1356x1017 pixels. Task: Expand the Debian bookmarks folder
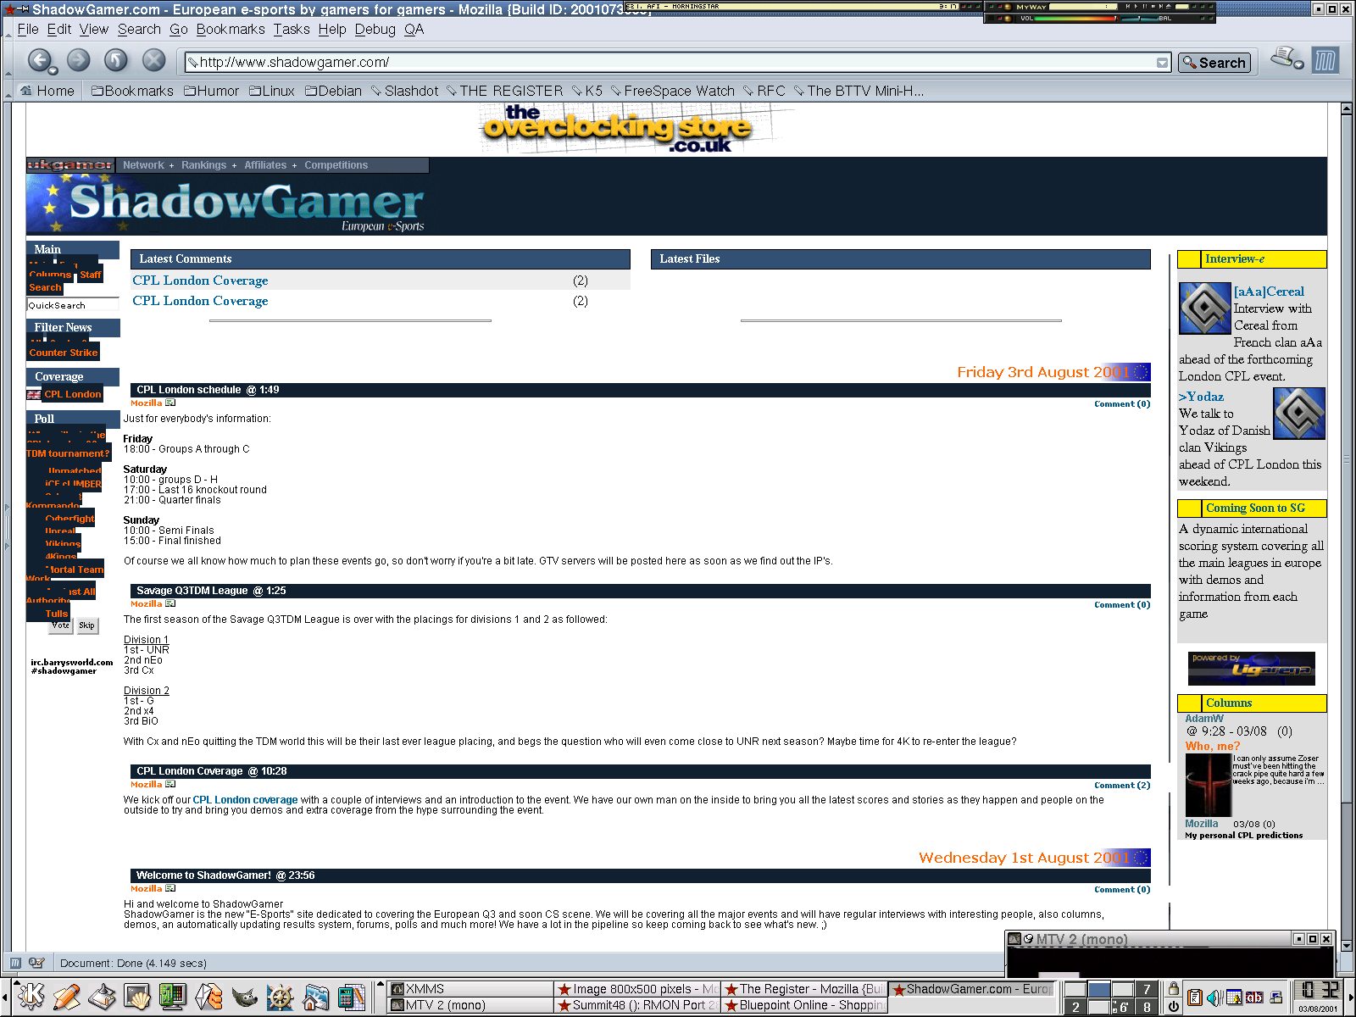[x=333, y=91]
